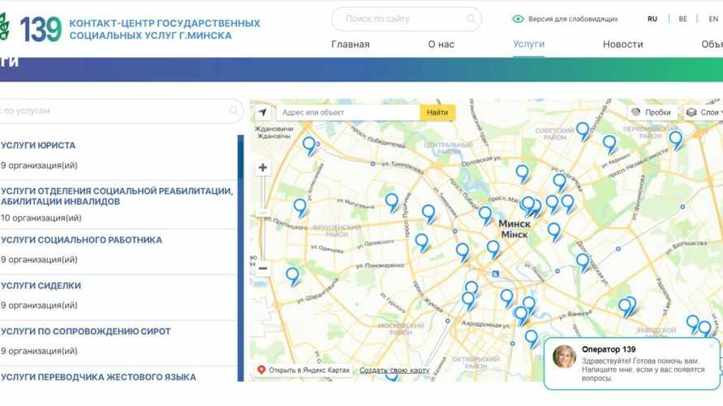Open the О нас menu item
723x406 pixels.
pyautogui.click(x=441, y=45)
